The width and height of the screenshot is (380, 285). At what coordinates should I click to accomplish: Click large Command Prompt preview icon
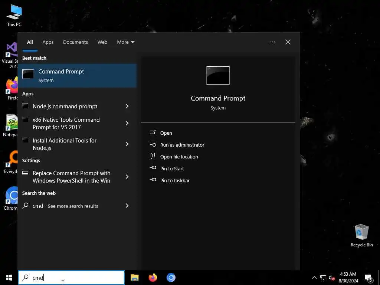[218, 75]
